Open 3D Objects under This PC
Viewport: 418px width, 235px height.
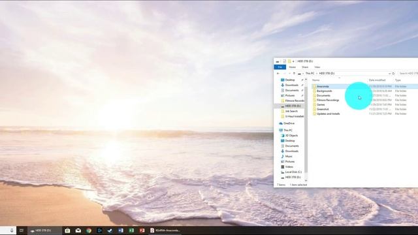pyautogui.click(x=292, y=136)
